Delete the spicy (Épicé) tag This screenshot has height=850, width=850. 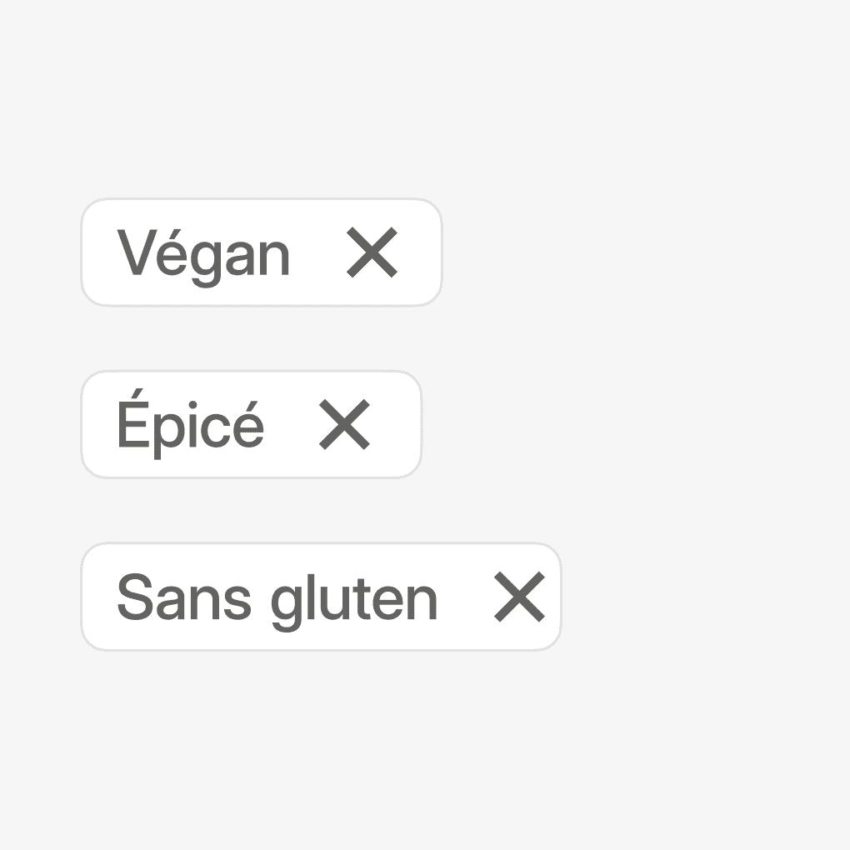pos(344,424)
